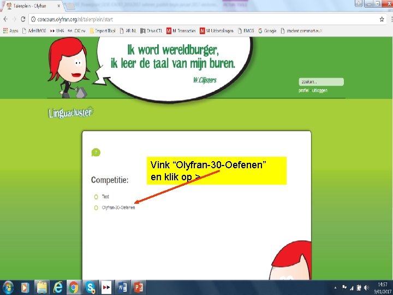This screenshot has height=295, width=393.
Task: Open the Apps bookmarks shortcut
Action: pos(10,31)
